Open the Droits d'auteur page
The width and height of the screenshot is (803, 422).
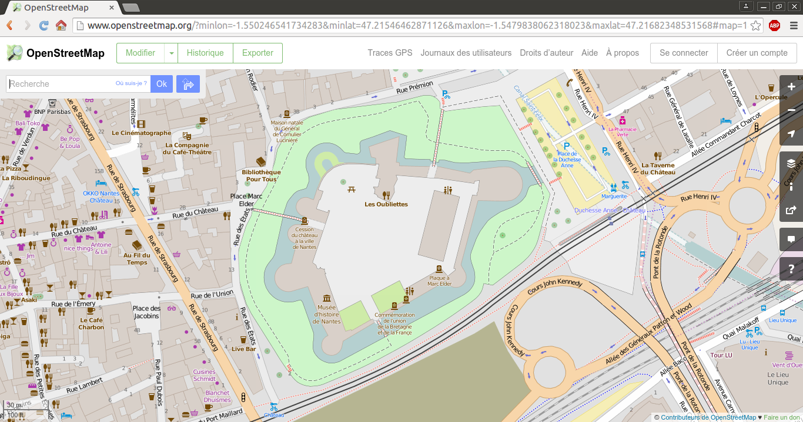point(547,53)
